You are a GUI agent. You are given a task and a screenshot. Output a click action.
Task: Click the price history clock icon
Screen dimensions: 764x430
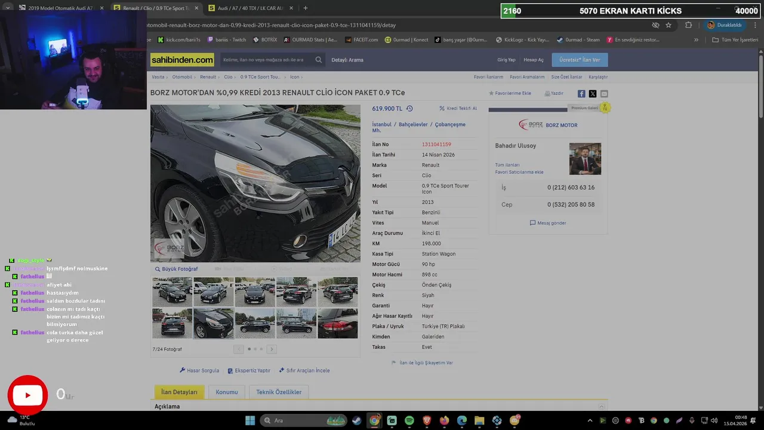(x=409, y=109)
